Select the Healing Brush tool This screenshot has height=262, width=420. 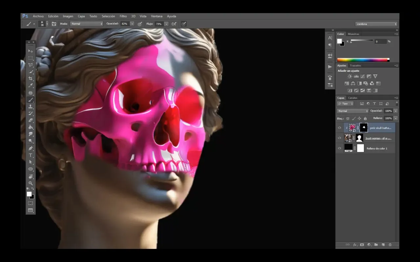(x=31, y=93)
